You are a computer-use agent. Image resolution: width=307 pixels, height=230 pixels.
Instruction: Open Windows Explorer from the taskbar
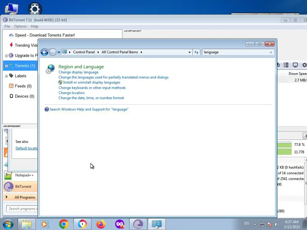click(x=27, y=224)
